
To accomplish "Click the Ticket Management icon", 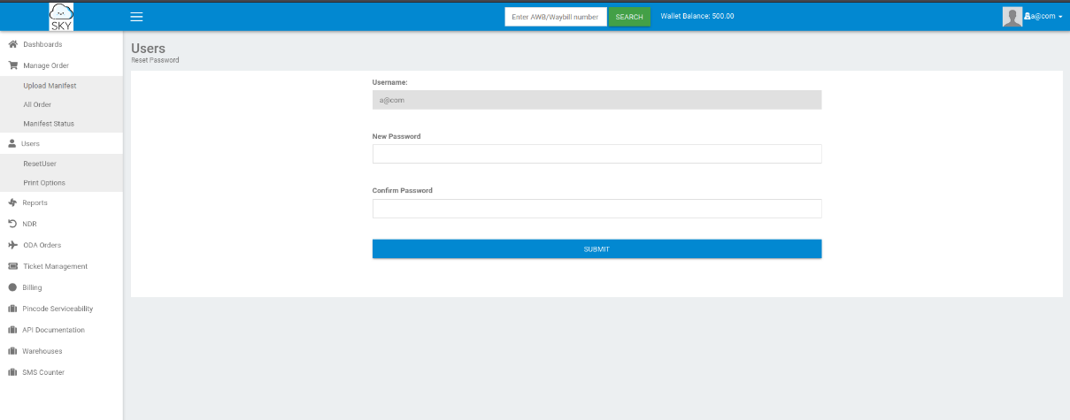I will click(12, 266).
